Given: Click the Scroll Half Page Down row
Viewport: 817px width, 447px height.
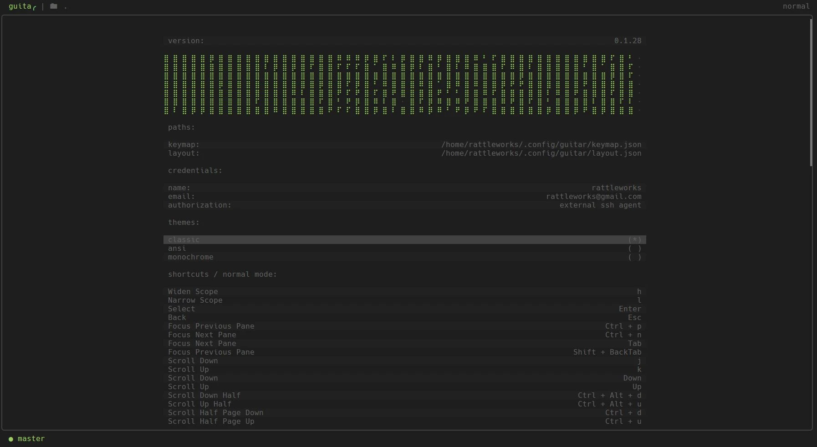Looking at the screenshot, I should [405, 413].
